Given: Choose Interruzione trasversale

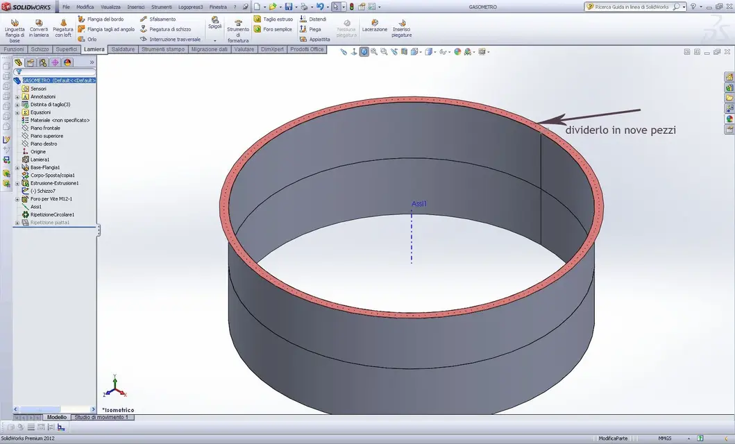Looking at the screenshot, I should click(170, 40).
